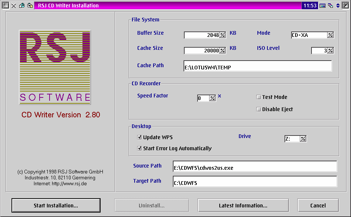Click the folder icon with the up arrow in the title bar
This screenshot has width=351, height=217.
tap(22, 6)
